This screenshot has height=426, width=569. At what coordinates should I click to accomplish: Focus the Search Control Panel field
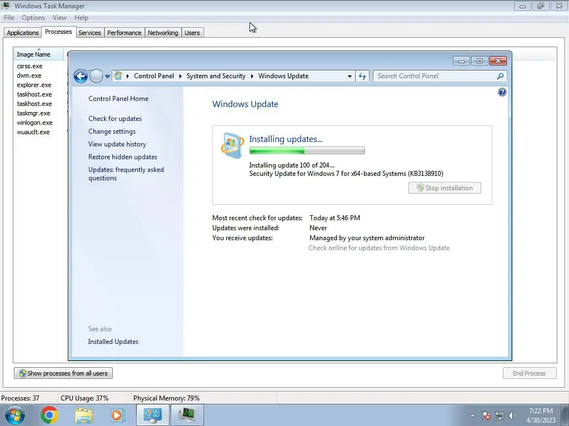[440, 75]
